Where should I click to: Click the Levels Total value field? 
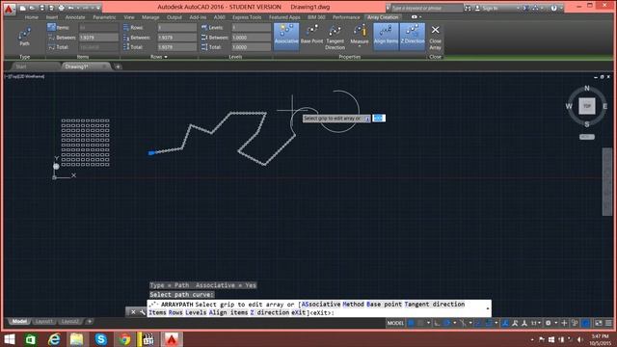click(251, 47)
